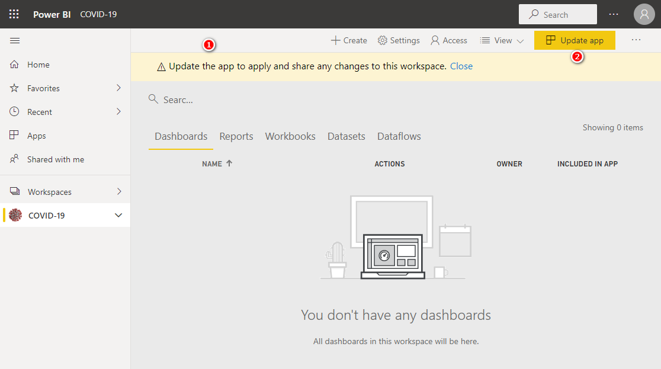The height and width of the screenshot is (369, 661).
Task: Open Shared with me
Action: [x=65, y=159]
